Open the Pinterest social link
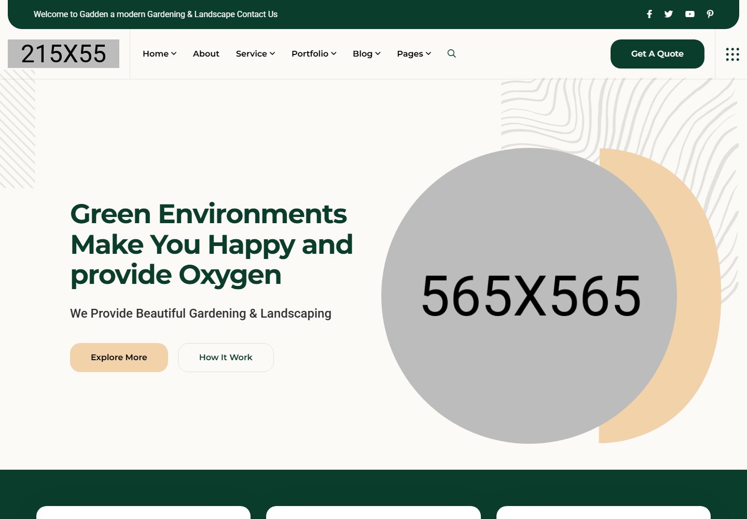This screenshot has width=747, height=519. (710, 14)
